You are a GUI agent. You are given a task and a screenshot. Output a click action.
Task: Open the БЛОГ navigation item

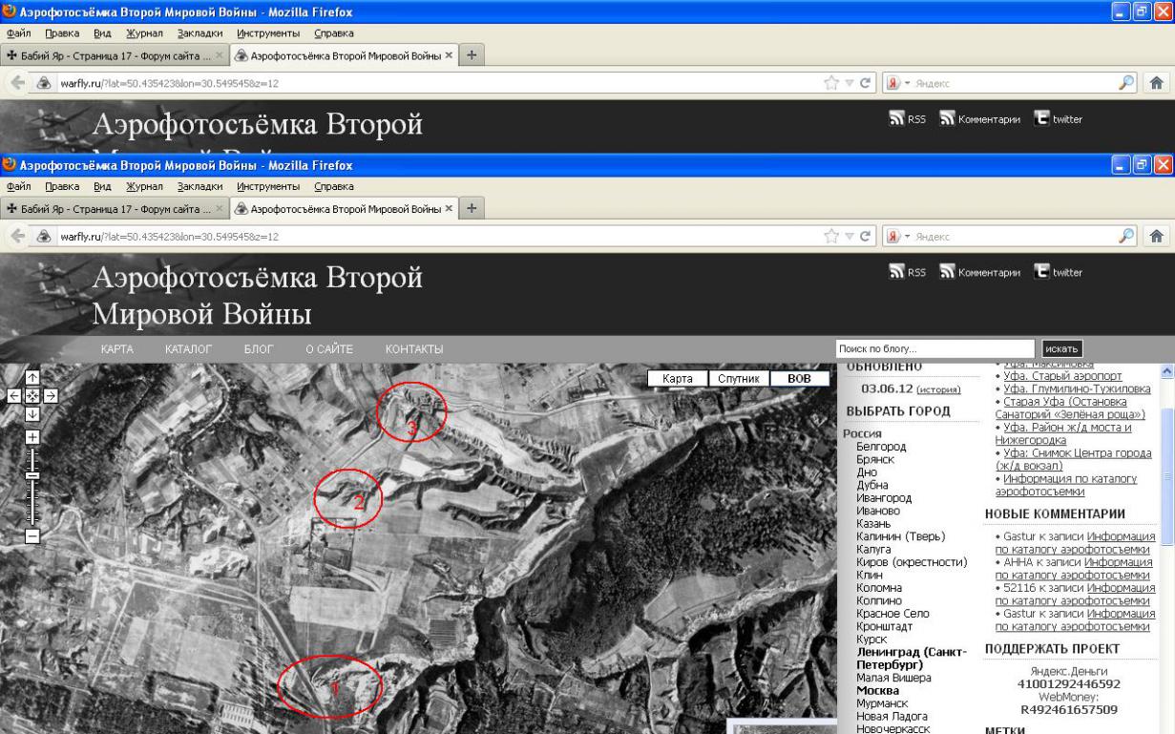[260, 349]
